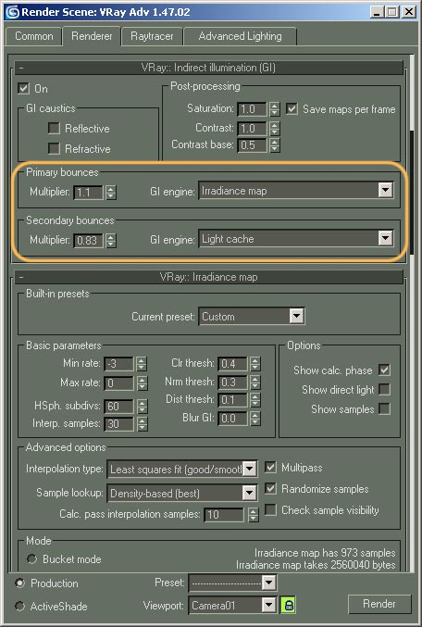Adjust the Interp. samples spinner
Screen dimensions: 422x627
click(x=142, y=424)
